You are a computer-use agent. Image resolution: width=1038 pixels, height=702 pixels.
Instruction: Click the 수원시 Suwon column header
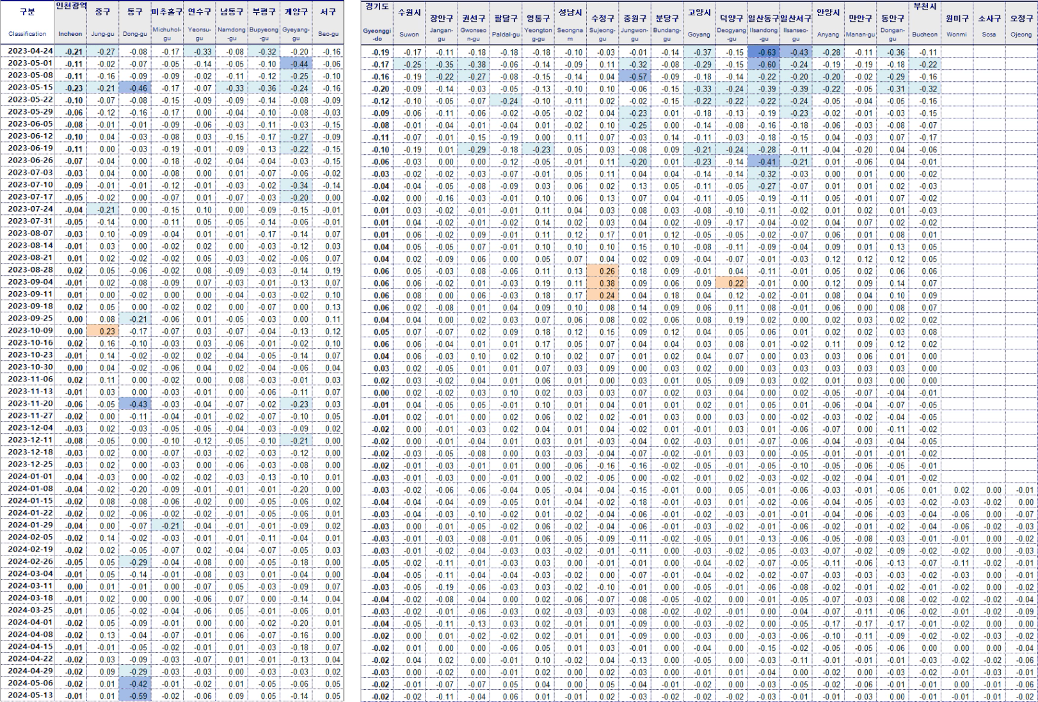[409, 22]
